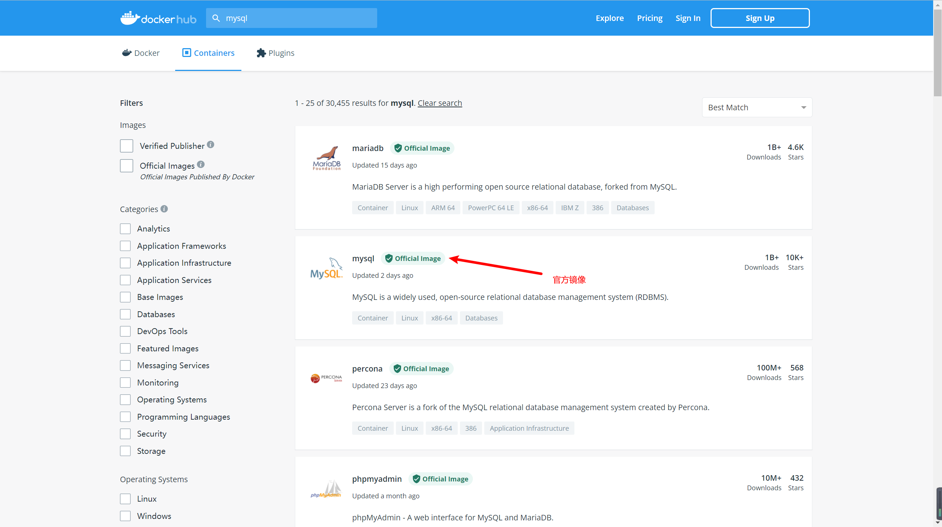Tick the Linux operating system checkbox
Image resolution: width=942 pixels, height=527 pixels.
point(125,499)
